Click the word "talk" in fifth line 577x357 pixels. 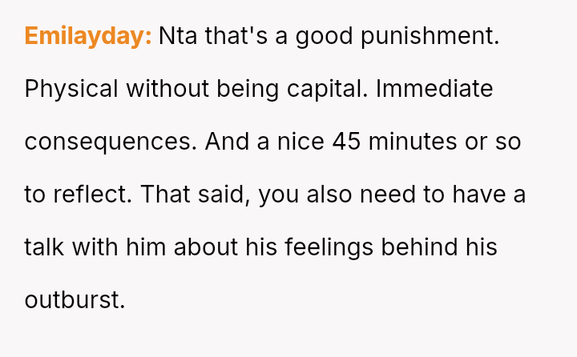click(45, 247)
